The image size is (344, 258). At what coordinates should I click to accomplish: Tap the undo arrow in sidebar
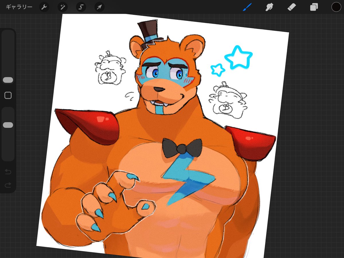click(8, 172)
